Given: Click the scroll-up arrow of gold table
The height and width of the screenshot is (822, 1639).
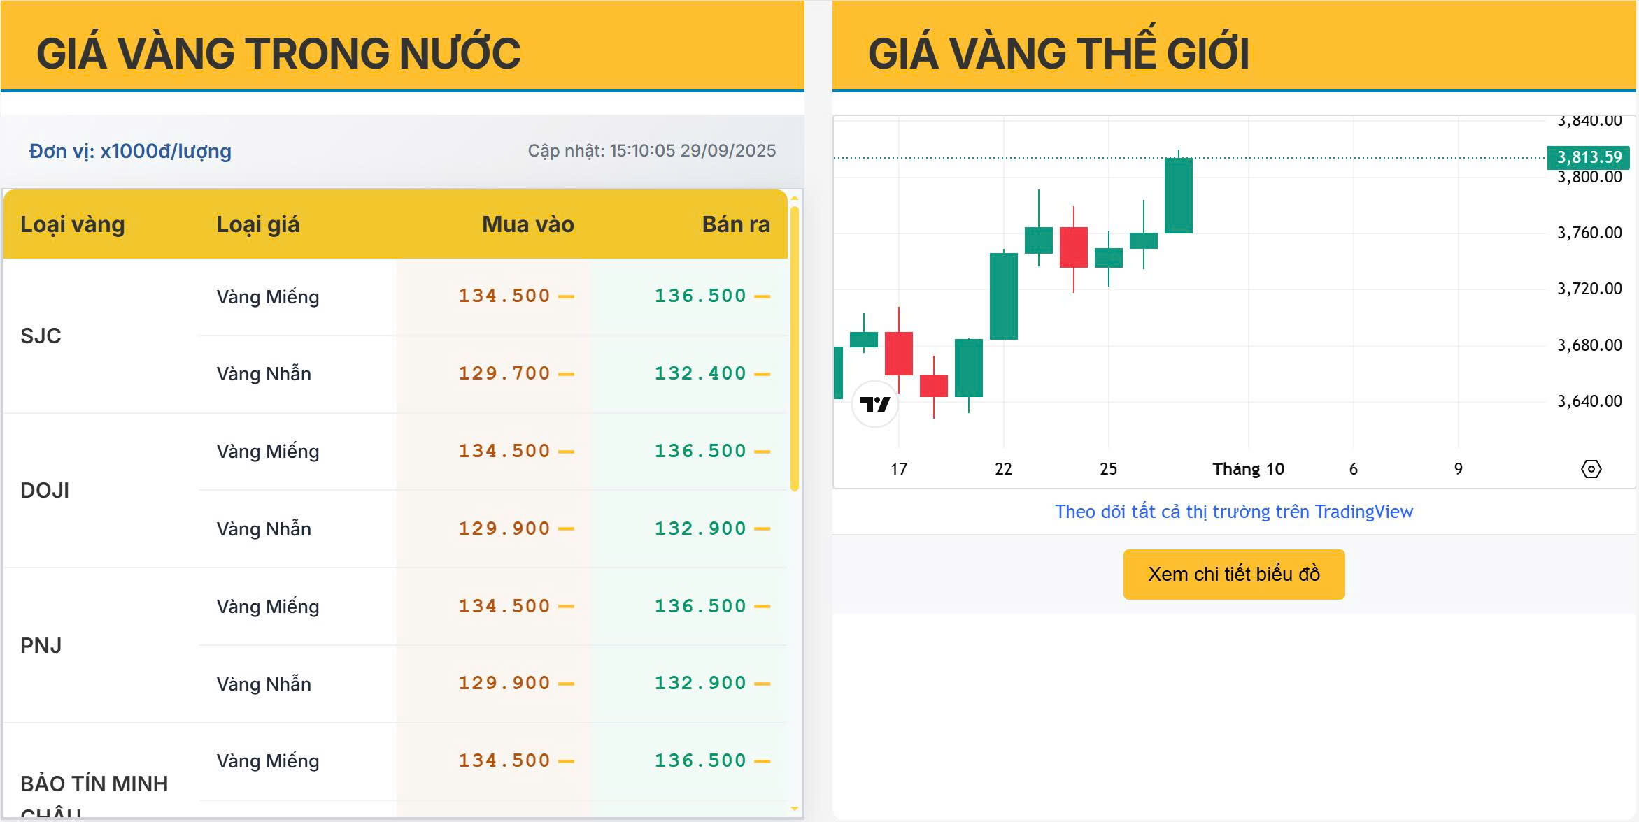Looking at the screenshot, I should (x=794, y=199).
